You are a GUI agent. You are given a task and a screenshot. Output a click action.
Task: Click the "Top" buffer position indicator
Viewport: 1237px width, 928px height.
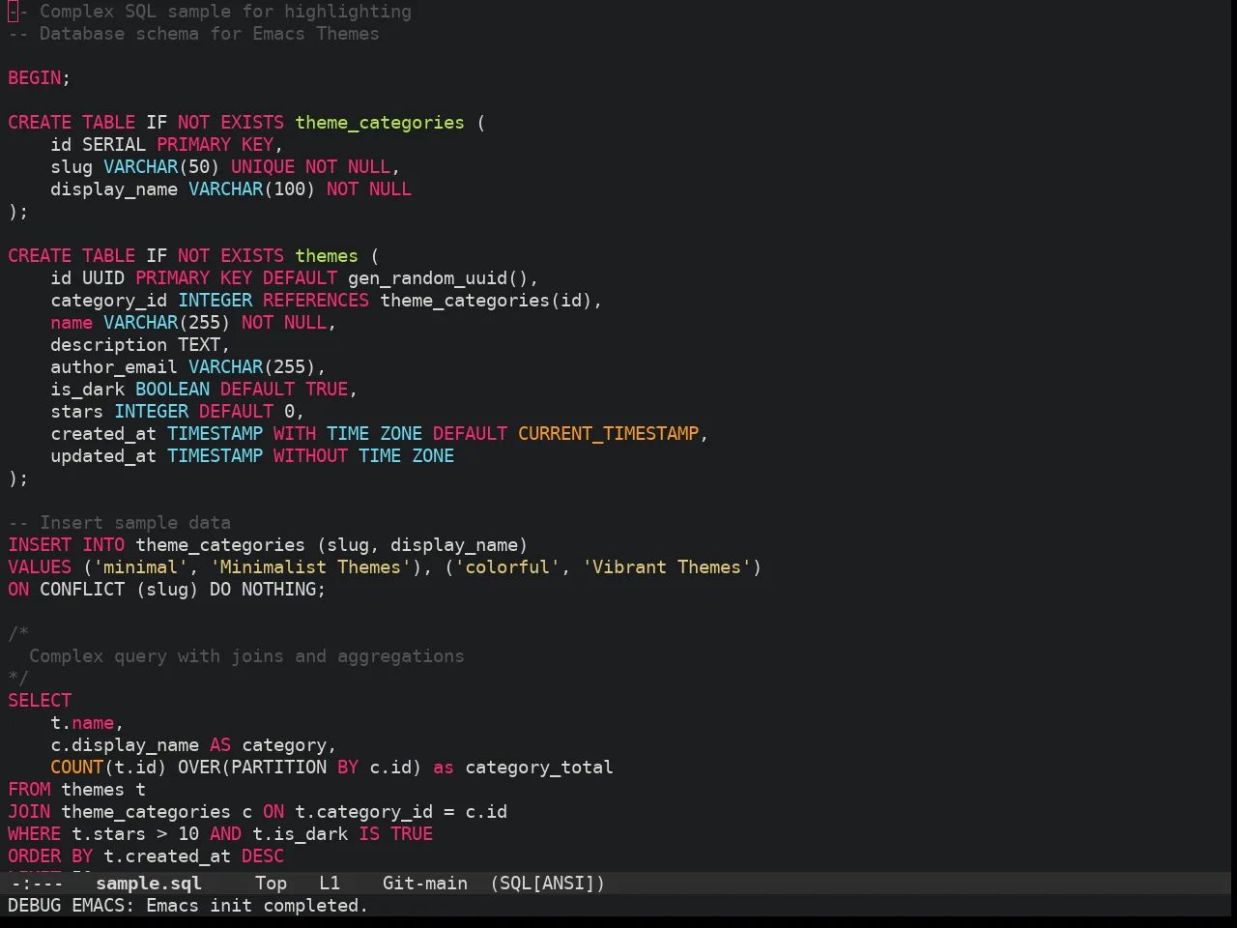coord(271,883)
